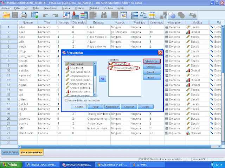225x168 pixels.
Task: Click the Aceptar button
Action: coord(79,106)
